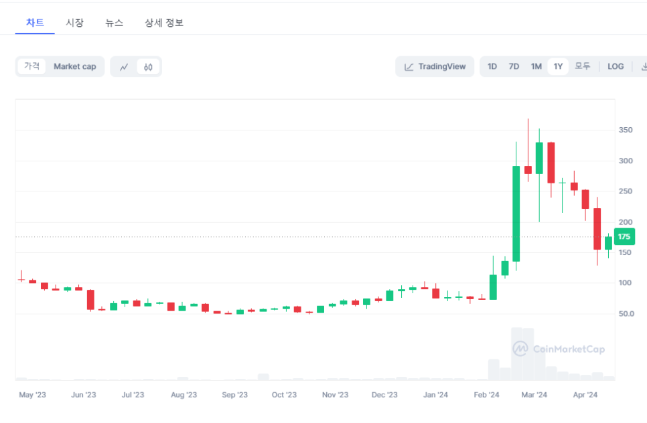This screenshot has height=423, width=647.
Task: Click the download icon beside LOG
Action: pos(643,66)
